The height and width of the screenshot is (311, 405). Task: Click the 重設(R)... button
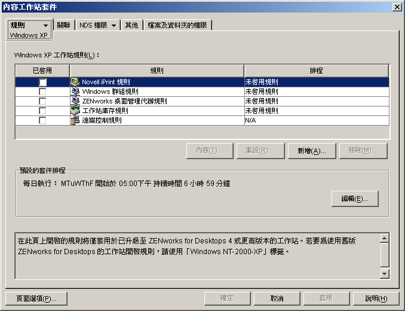tap(260, 151)
